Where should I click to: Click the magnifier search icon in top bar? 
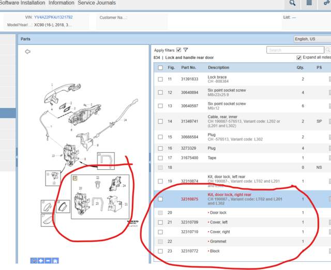click(293, 4)
